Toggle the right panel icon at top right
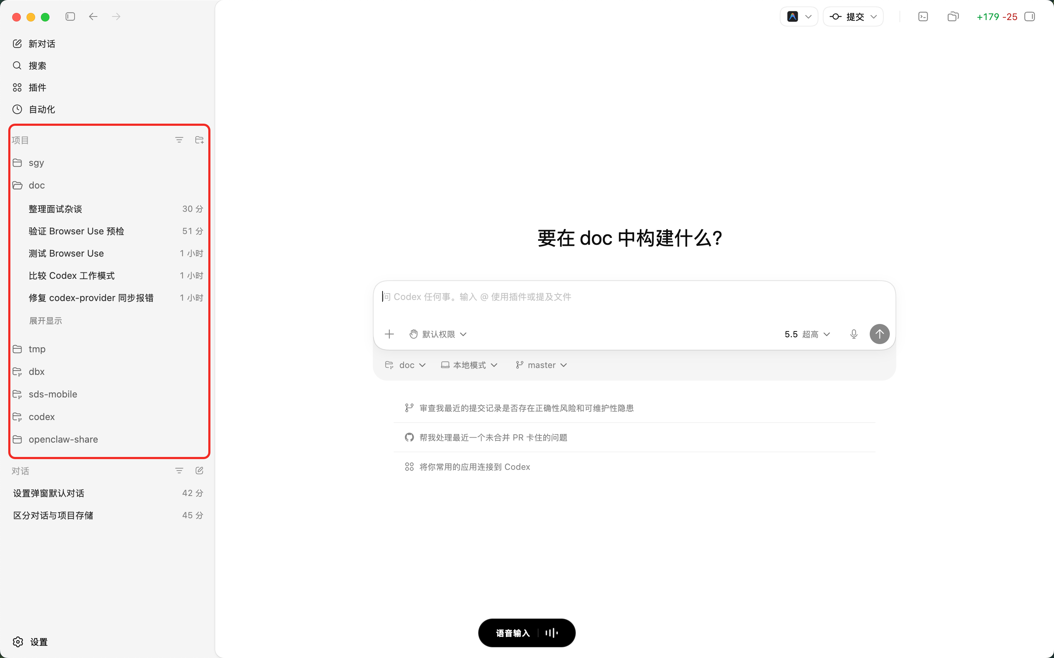Viewport: 1054px width, 658px height. [x=1030, y=16]
